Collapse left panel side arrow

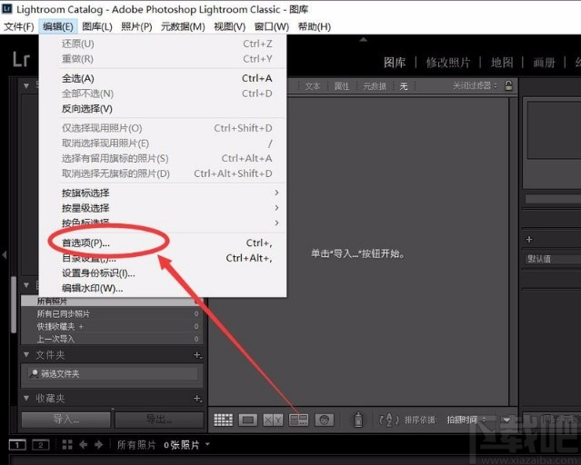[x=5, y=254]
